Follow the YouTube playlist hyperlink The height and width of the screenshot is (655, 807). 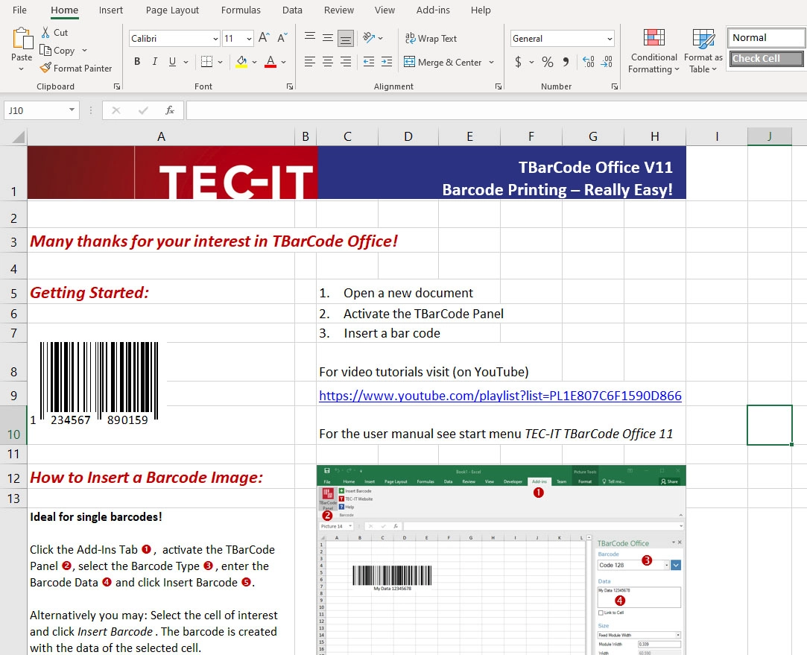[x=500, y=395]
